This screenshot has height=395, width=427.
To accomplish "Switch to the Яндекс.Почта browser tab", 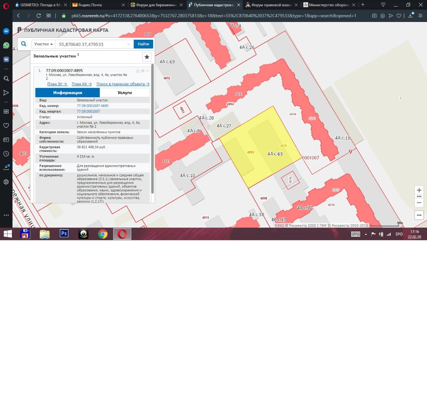I will point(98,5).
